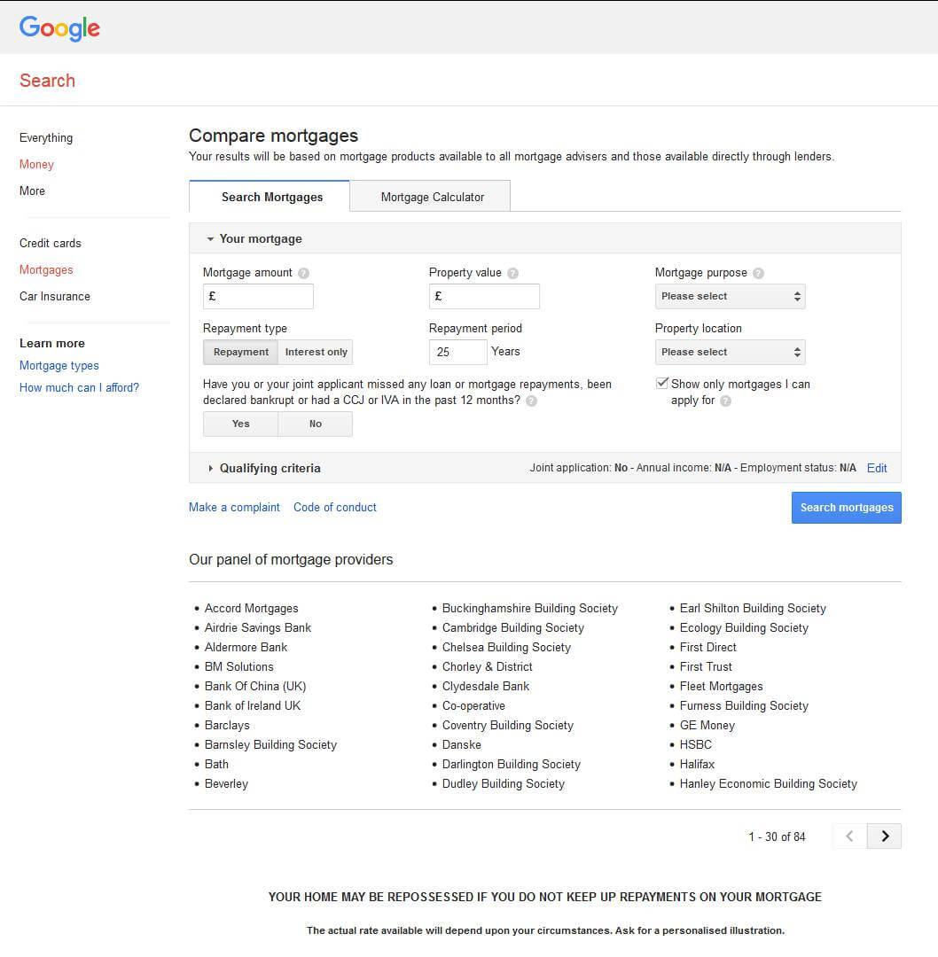Screen dimensions: 938x957
Task: Click 'Coventry Building Society' provider
Action: tap(507, 726)
